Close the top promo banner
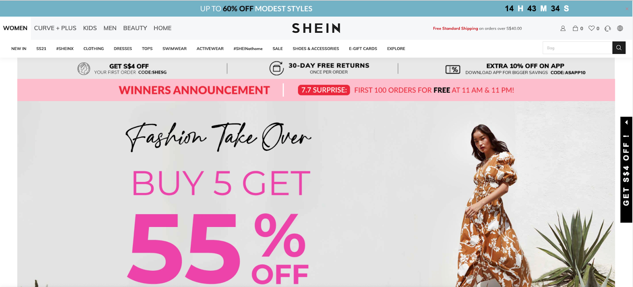633x287 pixels. click(x=627, y=9)
